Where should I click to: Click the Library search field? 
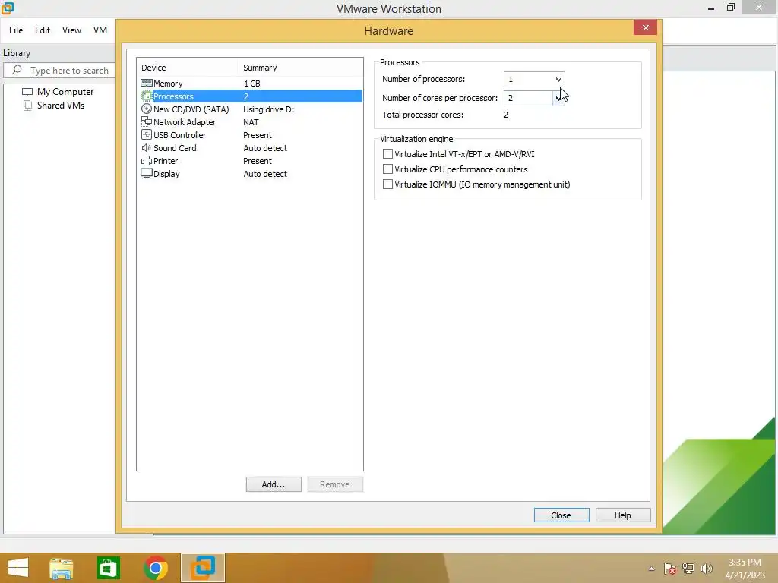coord(59,71)
